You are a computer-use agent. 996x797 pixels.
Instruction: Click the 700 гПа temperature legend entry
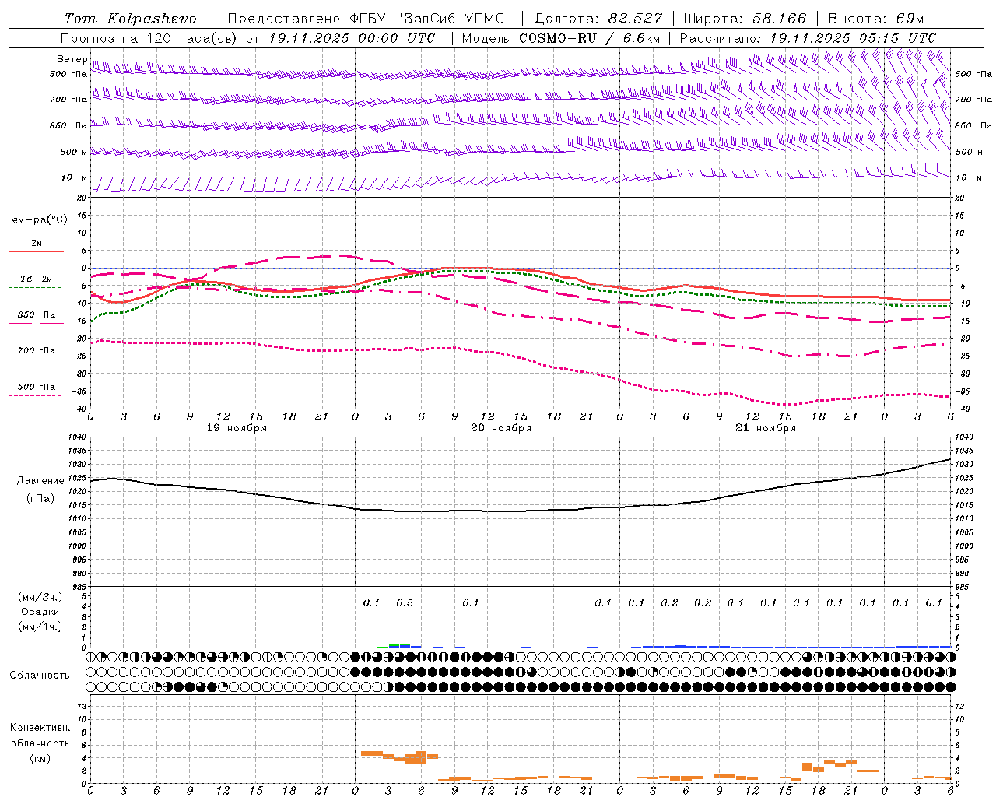tap(37, 351)
